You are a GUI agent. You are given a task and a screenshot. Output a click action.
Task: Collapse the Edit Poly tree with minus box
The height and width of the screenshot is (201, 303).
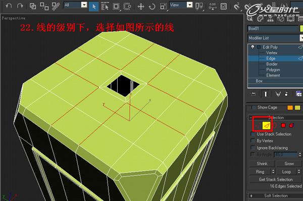tap(259, 47)
